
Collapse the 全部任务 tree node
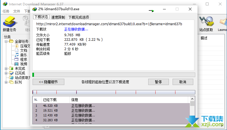click(x=6, y=42)
